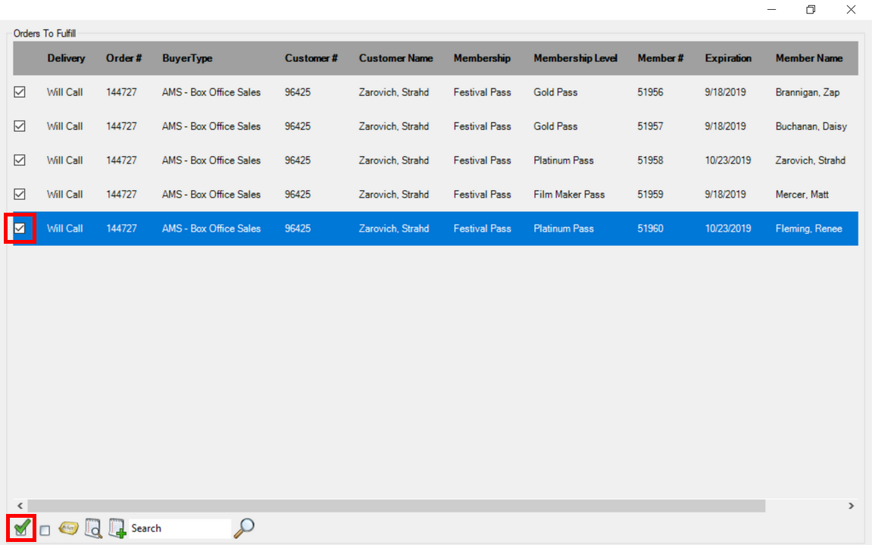The height and width of the screenshot is (545, 872).
Task: Click expiration 10/23/2019 in Fleming row
Action: pyautogui.click(x=728, y=229)
